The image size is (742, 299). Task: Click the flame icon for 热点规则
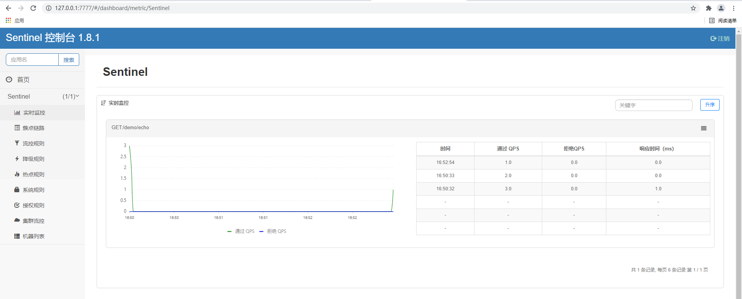coord(17,174)
